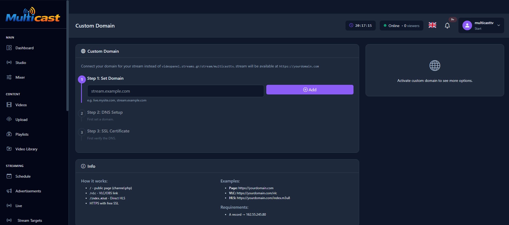Image resolution: width=509 pixels, height=225 pixels.
Task: Click the Schedule calendar icon
Action: point(9,176)
